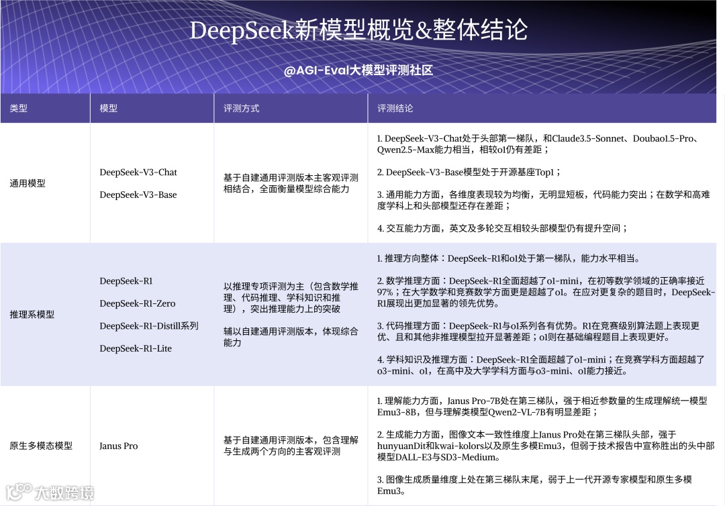The width and height of the screenshot is (725, 506).
Task: Click conclusion '3. 代码推理方面：DeepSeek-R1与o1系列各有优势'
Action: [x=538, y=332]
